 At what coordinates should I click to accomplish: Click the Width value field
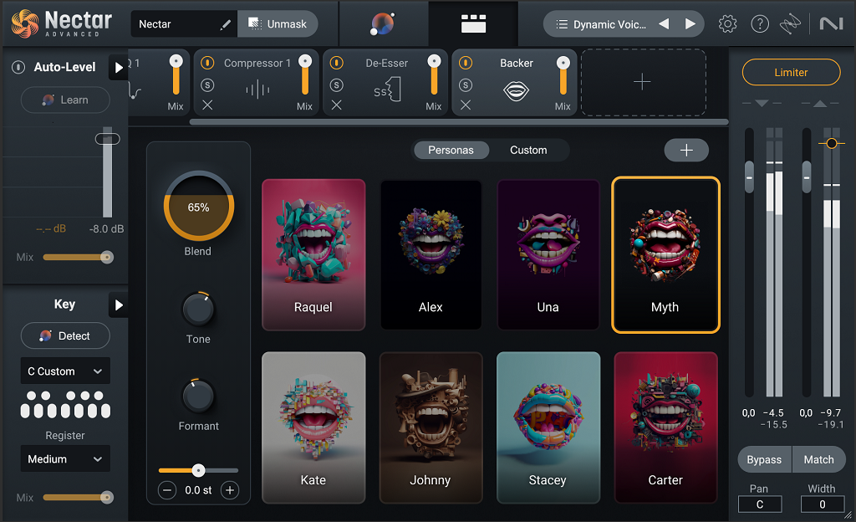coord(823,504)
